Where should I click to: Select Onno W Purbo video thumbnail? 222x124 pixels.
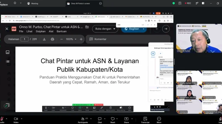point(199,38)
